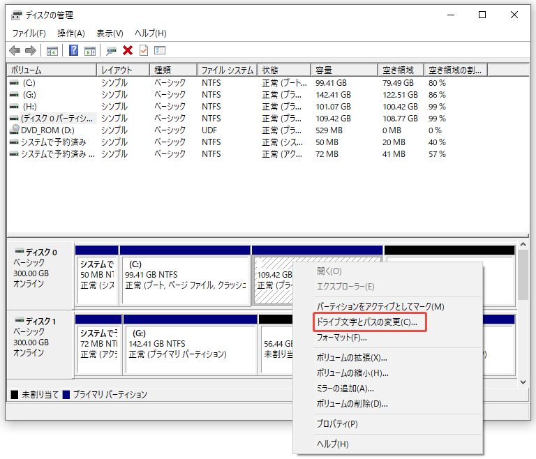Sort by the 種類 column header
Viewport: 536px width, 459px height.
[174, 70]
